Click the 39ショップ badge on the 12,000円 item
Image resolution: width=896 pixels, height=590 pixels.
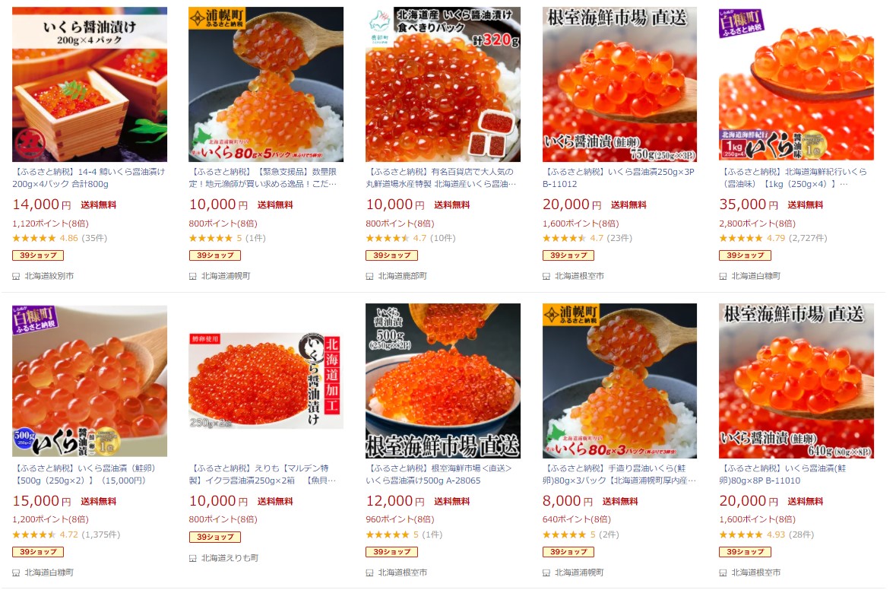coord(391,552)
